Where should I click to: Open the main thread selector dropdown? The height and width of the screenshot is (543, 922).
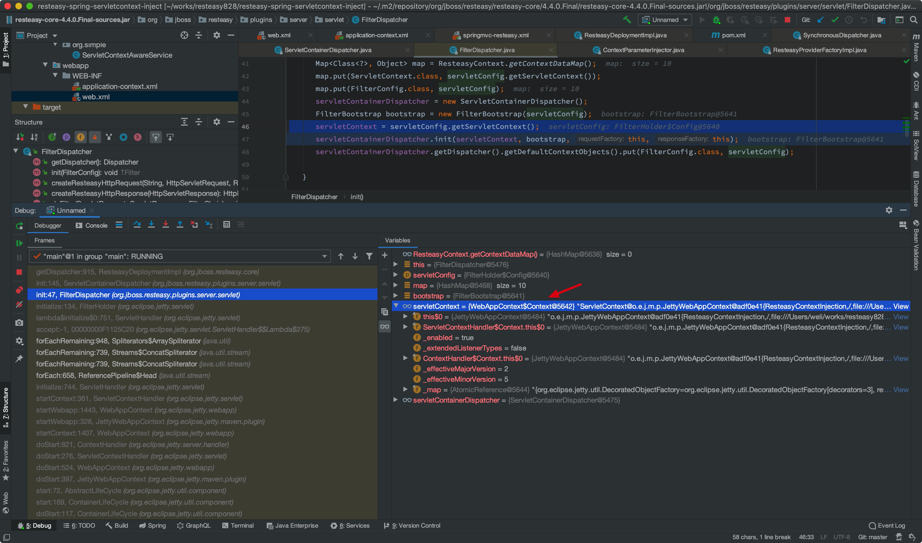tap(179, 256)
